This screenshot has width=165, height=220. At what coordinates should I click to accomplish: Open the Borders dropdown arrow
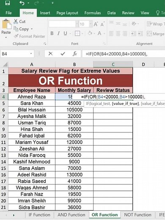coord(82,33)
